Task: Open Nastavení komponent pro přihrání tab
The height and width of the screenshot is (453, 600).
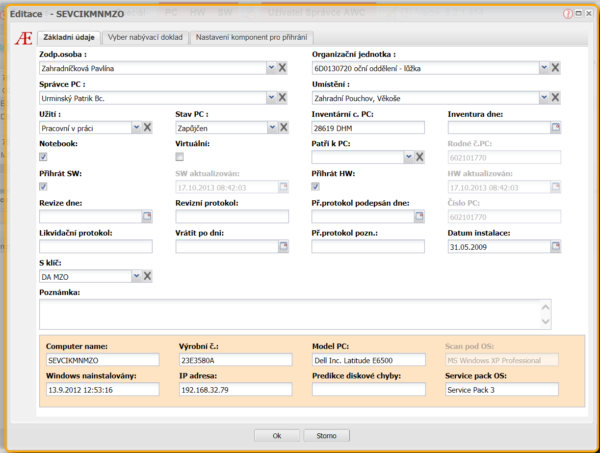Action: (x=251, y=37)
